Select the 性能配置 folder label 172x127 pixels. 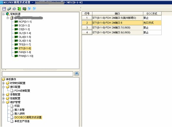[x=15, y=98]
